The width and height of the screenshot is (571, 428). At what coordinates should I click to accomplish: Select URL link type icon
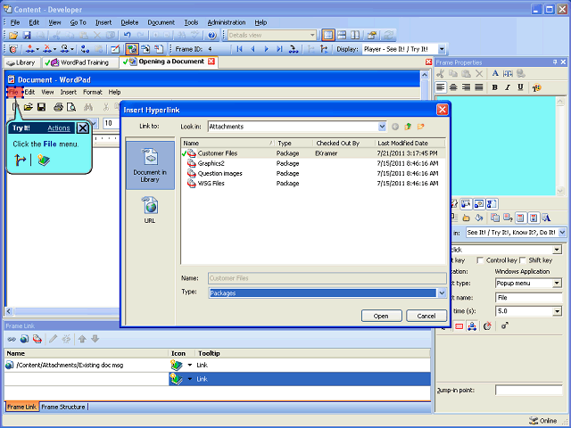click(150, 210)
